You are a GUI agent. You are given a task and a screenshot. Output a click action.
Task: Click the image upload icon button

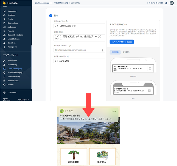click(102, 50)
